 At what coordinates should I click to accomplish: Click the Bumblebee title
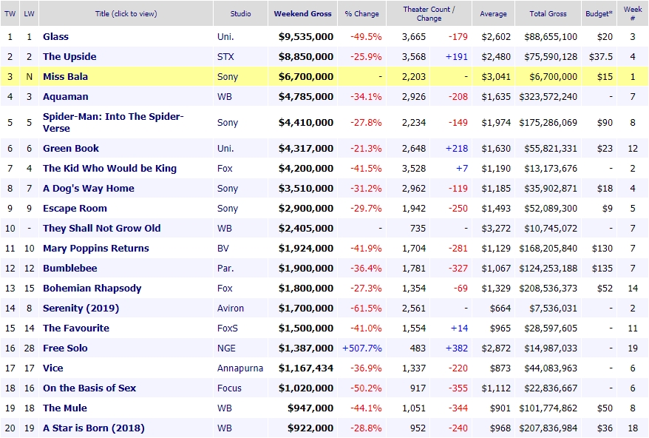(x=70, y=268)
